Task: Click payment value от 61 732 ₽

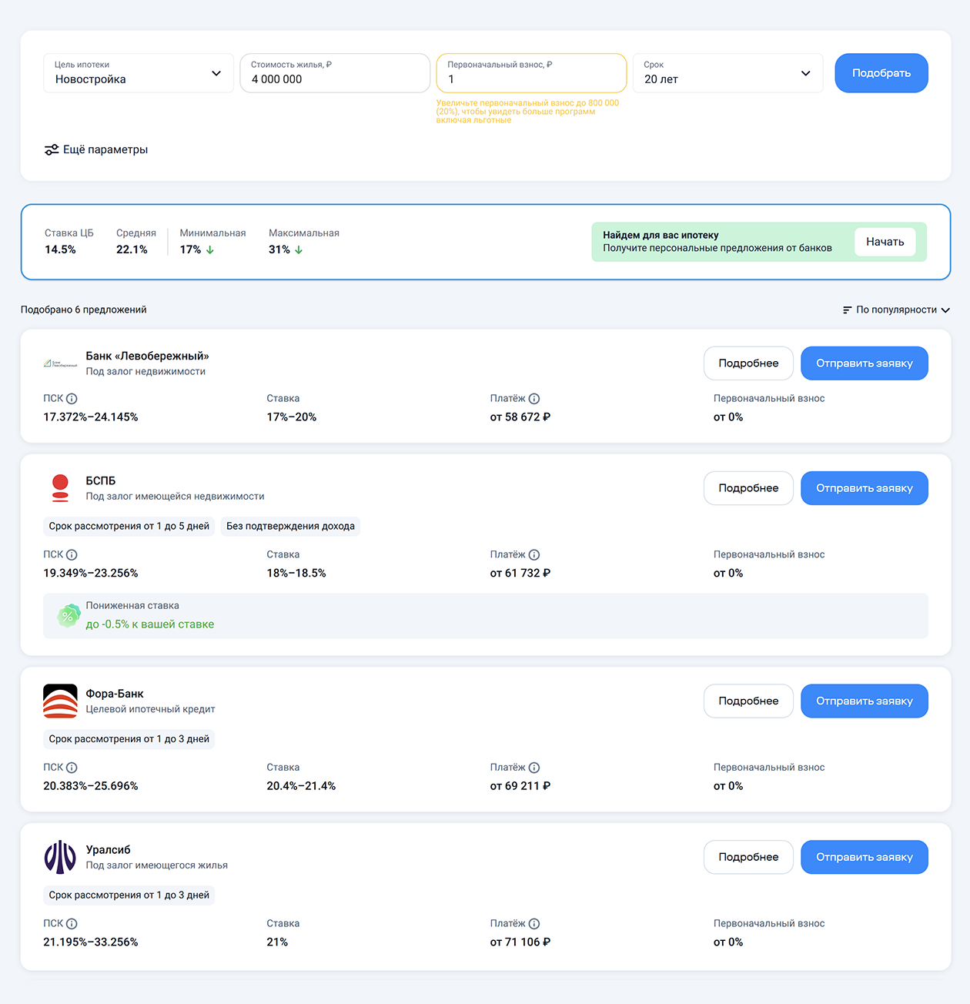Action: coord(520,574)
